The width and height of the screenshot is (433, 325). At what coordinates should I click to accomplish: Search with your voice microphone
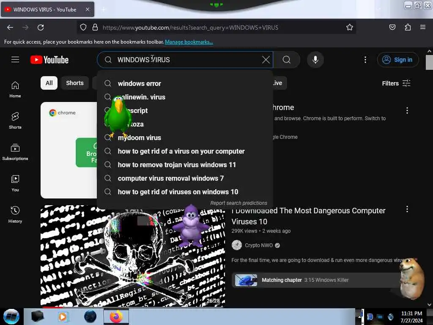click(x=315, y=60)
